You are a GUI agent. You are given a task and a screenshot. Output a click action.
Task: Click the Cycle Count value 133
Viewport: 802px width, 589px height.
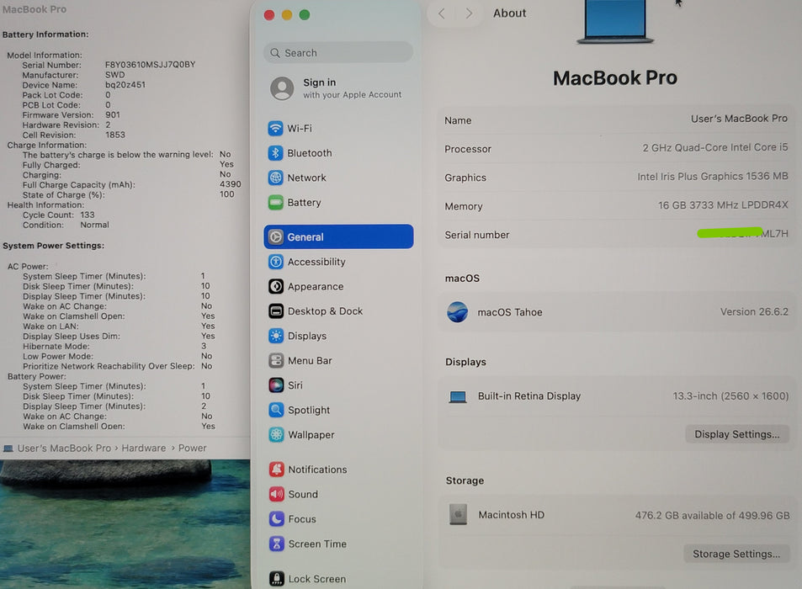click(x=87, y=215)
